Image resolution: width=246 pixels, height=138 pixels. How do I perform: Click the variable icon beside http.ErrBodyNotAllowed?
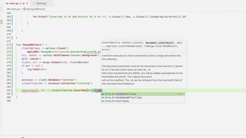(103, 94)
